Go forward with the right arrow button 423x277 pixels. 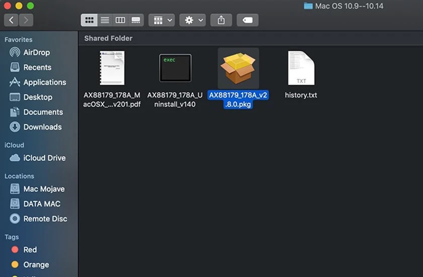[x=26, y=20]
